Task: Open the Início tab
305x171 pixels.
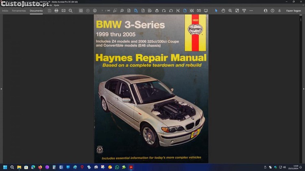Action: (x=5, y=11)
